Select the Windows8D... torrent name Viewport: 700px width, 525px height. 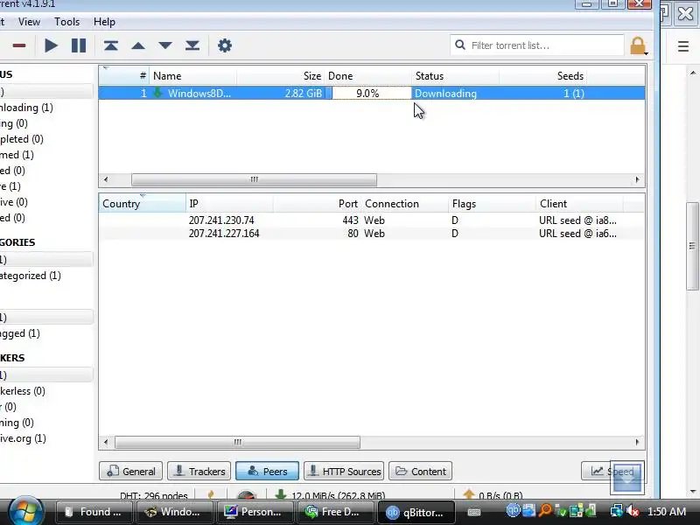[x=199, y=94]
